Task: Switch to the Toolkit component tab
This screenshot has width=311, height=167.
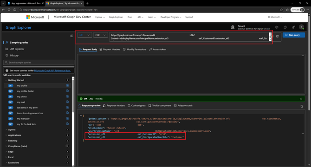Action: click(x=160, y=106)
